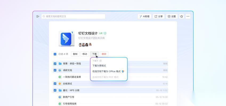
Task: Click the search documents input field
Action: (x=73, y=16)
